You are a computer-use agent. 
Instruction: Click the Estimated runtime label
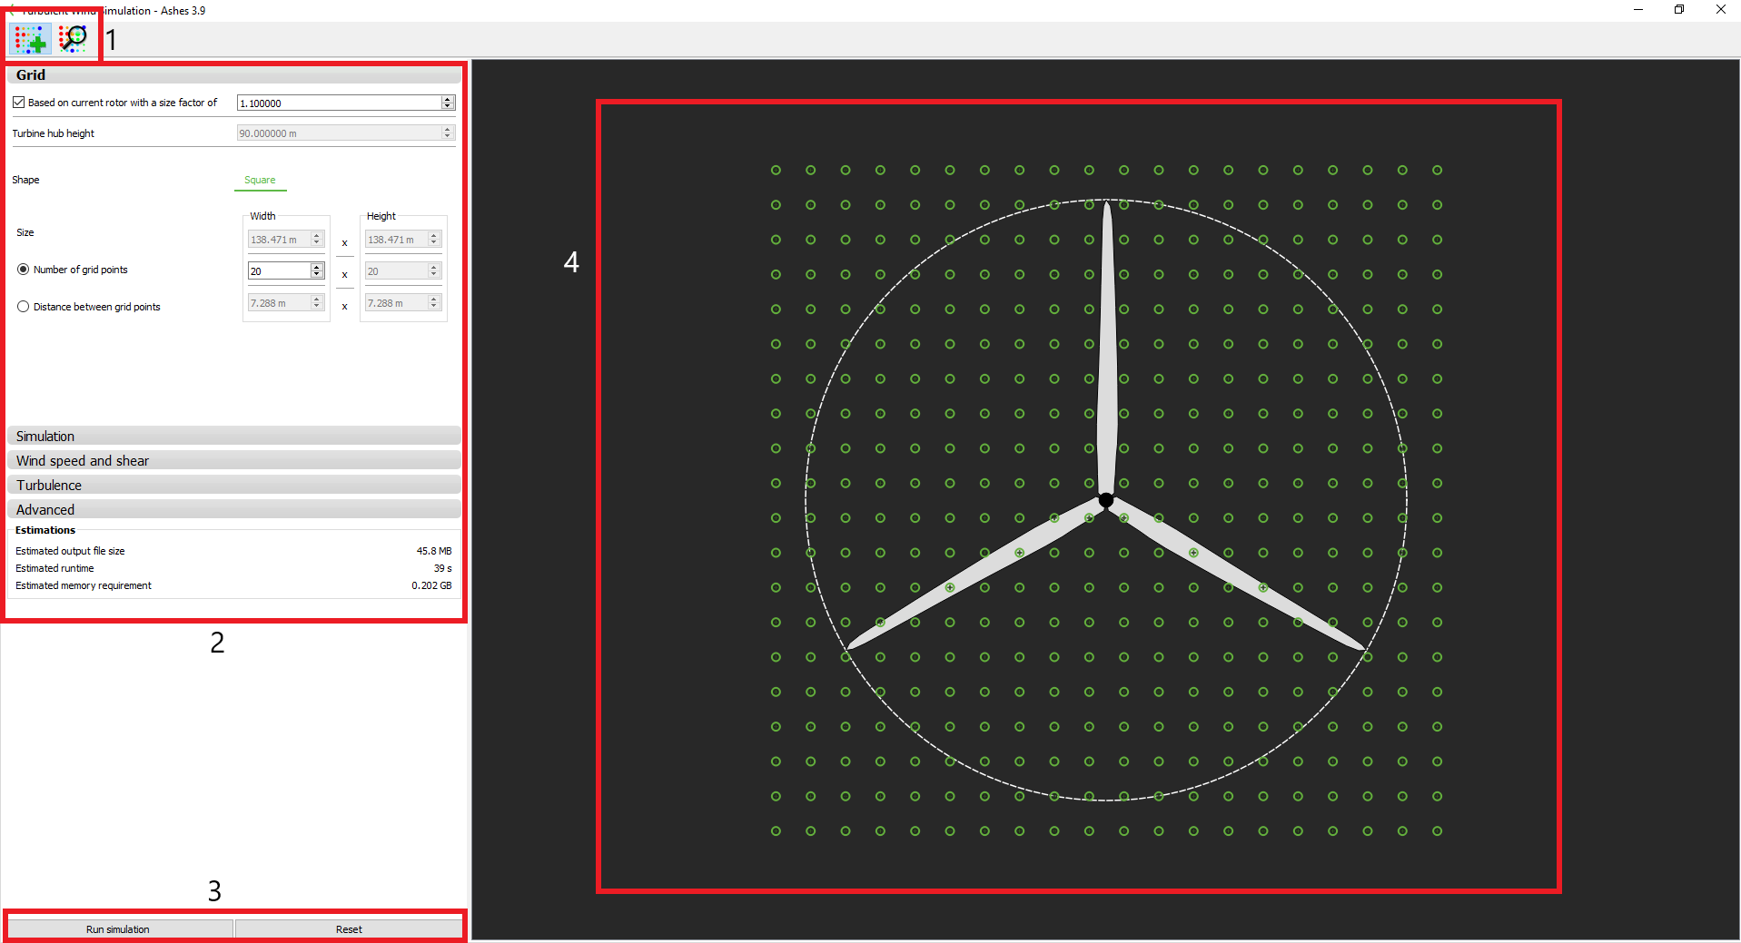54,568
